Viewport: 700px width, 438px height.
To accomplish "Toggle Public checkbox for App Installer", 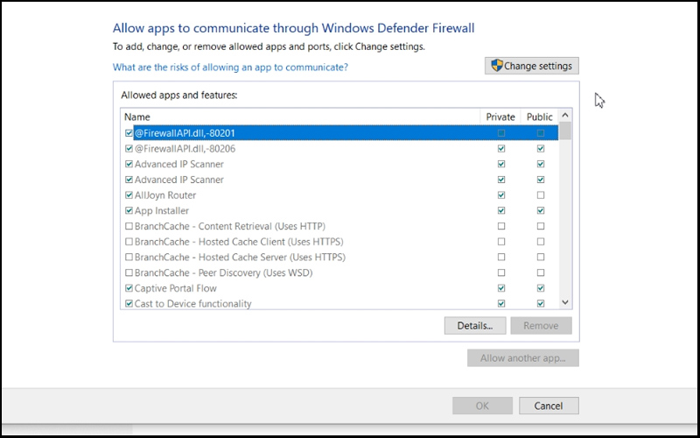I will tap(541, 210).
